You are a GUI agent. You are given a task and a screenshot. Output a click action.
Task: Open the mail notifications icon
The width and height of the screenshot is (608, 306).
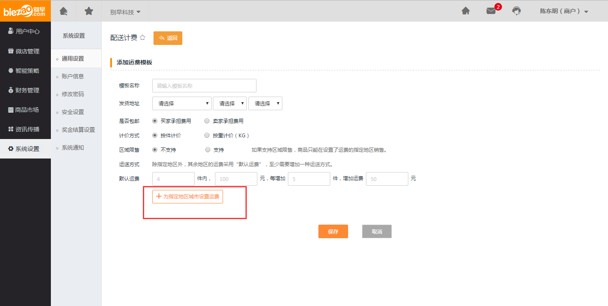tap(491, 11)
